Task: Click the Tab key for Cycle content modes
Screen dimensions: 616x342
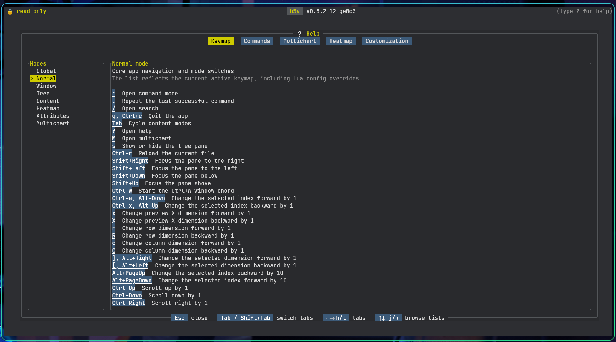Action: 117,124
